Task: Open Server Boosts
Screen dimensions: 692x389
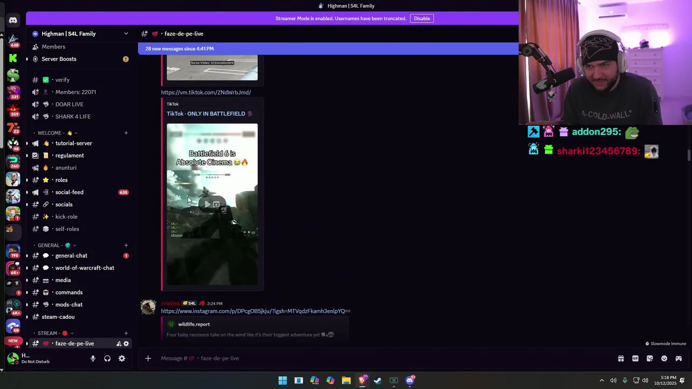Action: [x=80, y=59]
